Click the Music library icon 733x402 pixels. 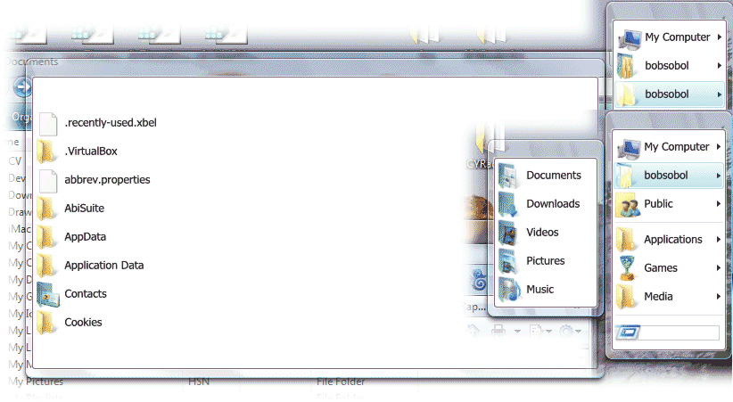(509, 290)
